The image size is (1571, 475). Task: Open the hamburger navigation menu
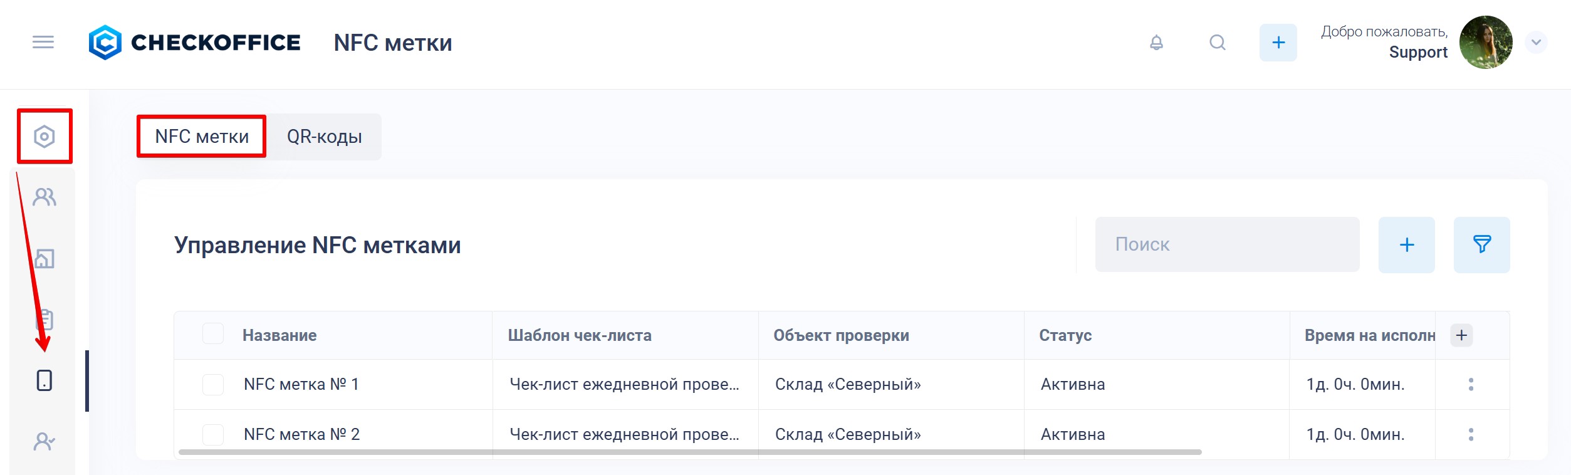(43, 42)
